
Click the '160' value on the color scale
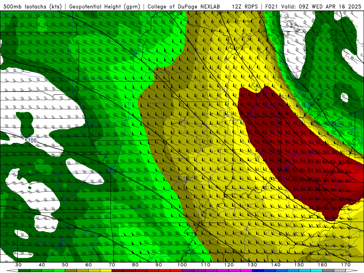coord(323,265)
